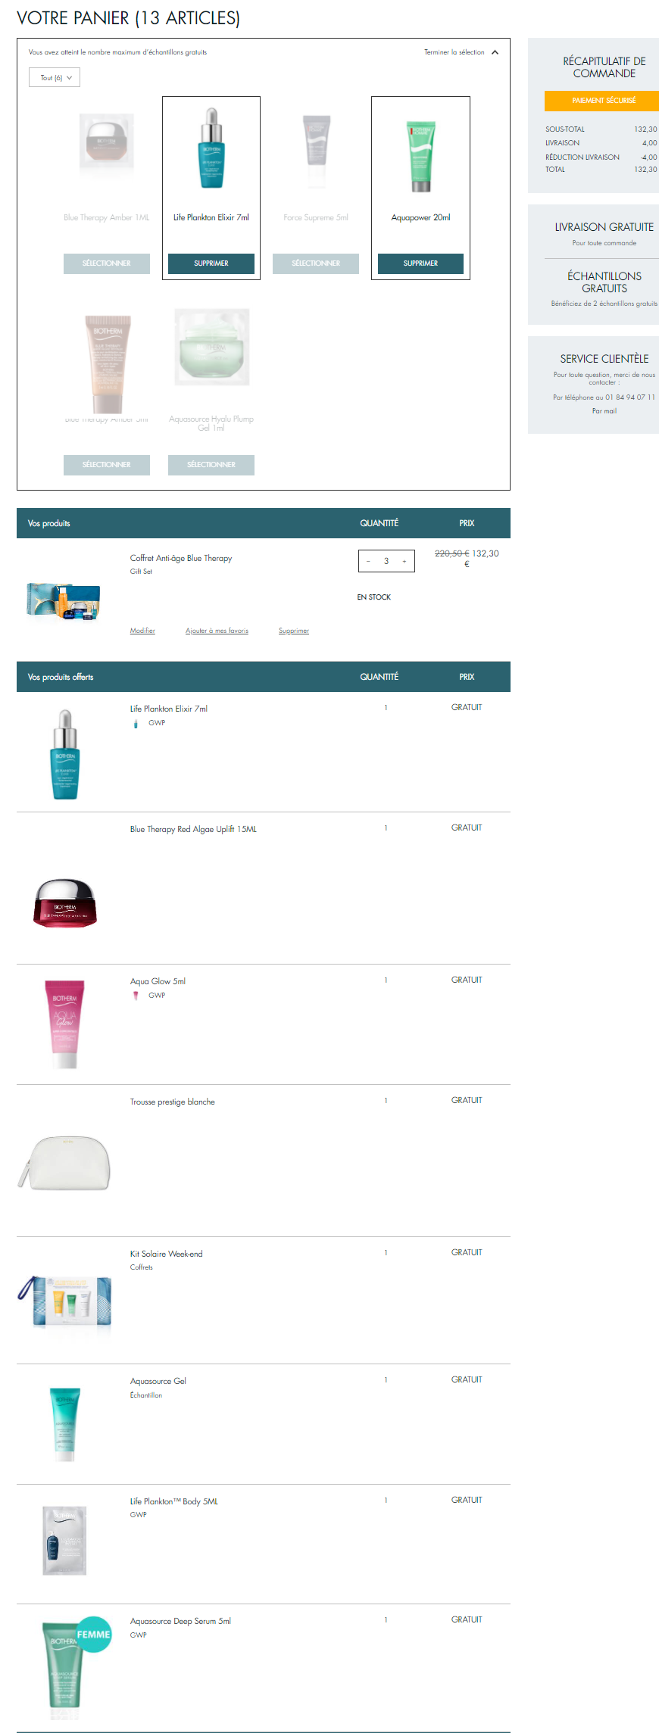659x1733 pixels.
Task: Click the small GWP icon under Life Plankton Elixir
Action: click(x=136, y=724)
